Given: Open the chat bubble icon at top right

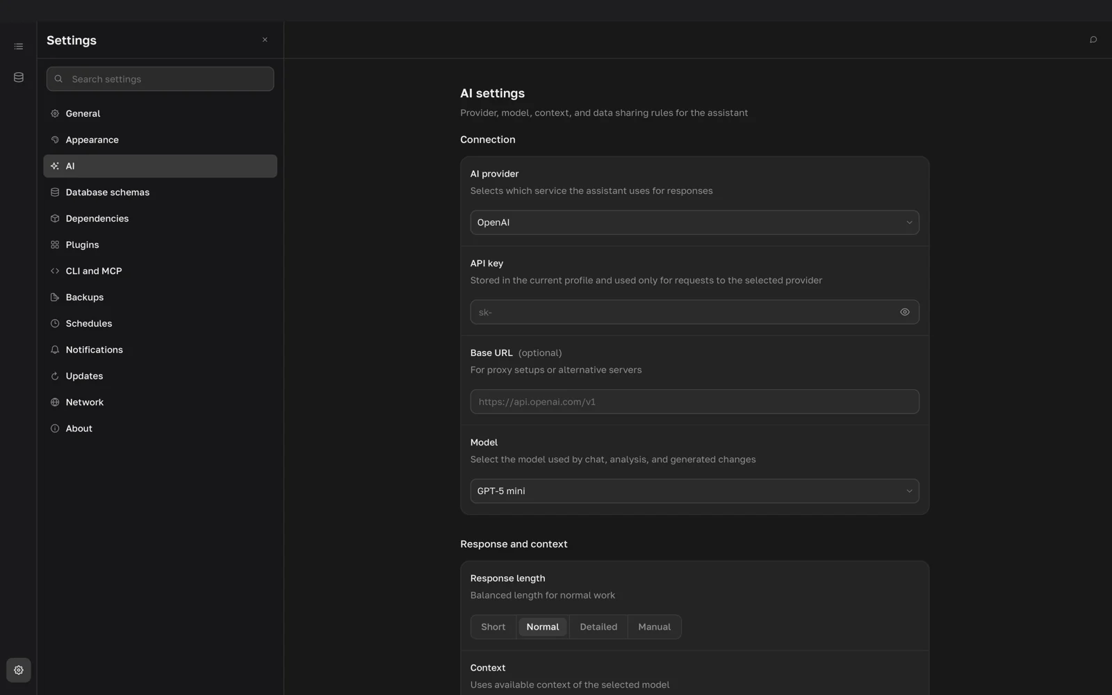Looking at the screenshot, I should [x=1093, y=40].
